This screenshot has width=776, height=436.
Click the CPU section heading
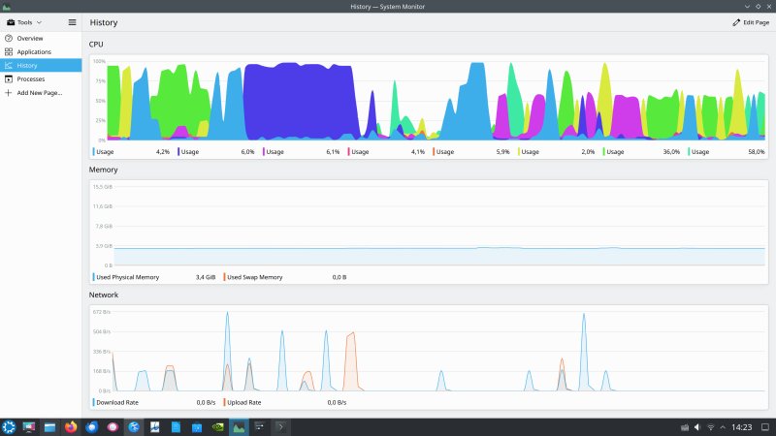pos(96,45)
